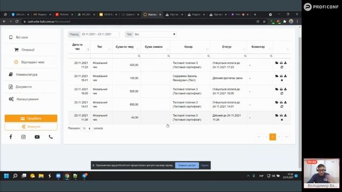This screenshot has width=342, height=192.
Task: Click the orange Придбати button
Action: point(31,118)
